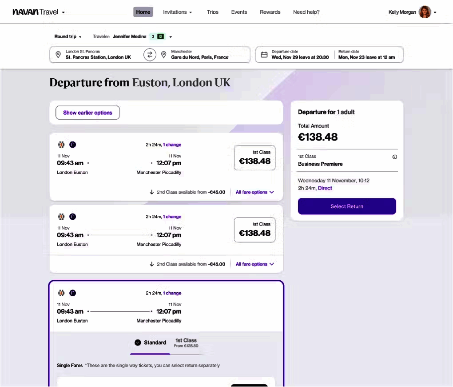The image size is (453, 387).
Task: Expand All fare options on second result
Action: point(254,264)
